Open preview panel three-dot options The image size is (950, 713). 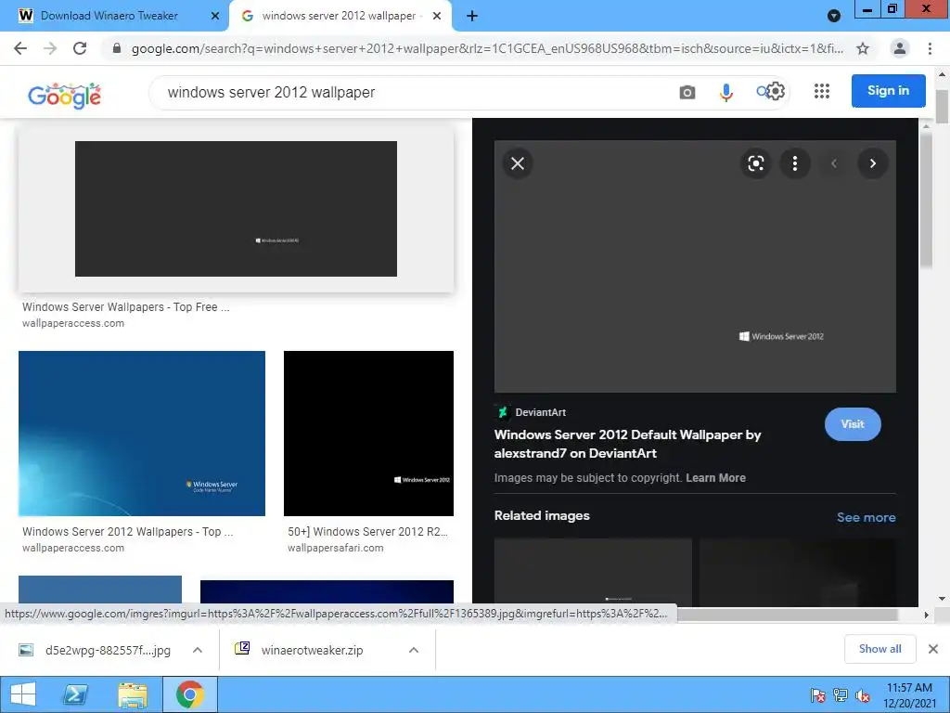point(794,163)
